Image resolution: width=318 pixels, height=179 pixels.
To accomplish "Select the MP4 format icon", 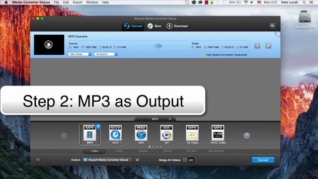I will tap(89, 133).
